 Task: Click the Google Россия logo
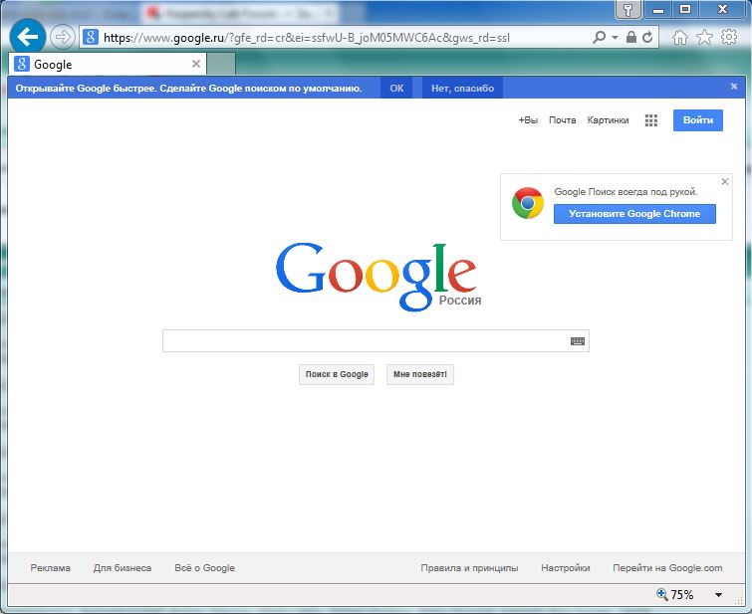(376, 277)
